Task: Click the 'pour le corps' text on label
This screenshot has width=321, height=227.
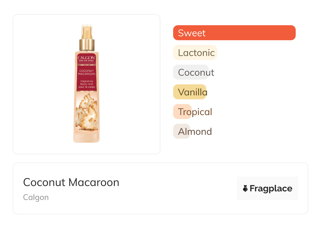Action: point(86,87)
